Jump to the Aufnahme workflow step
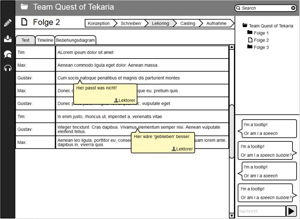This screenshot has height=219, width=300. 216,23
